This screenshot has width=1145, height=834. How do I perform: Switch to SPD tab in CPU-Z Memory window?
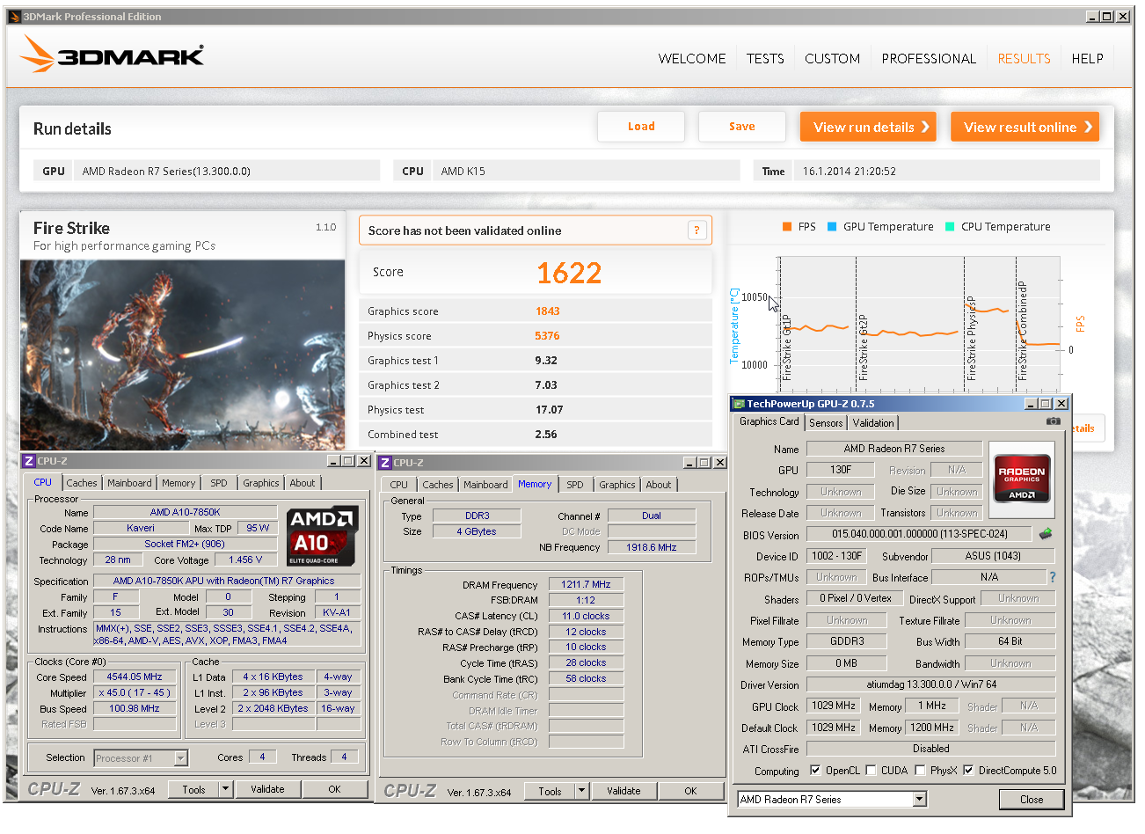575,485
